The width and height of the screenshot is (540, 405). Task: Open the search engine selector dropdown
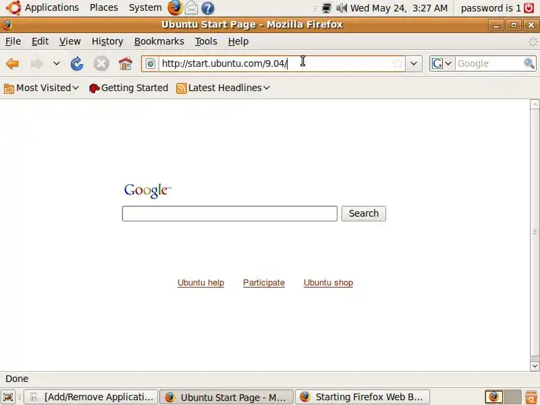442,63
